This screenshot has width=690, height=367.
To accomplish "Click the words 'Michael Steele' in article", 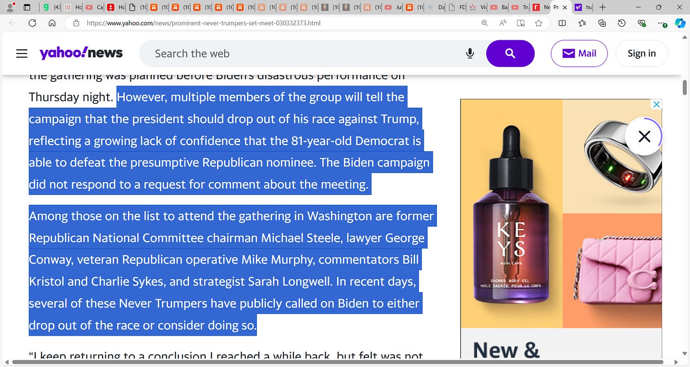I will click(x=302, y=238).
